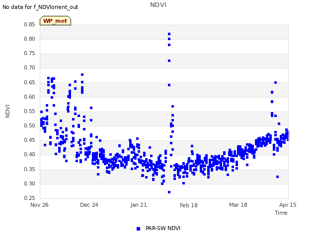Image resolution: width=318 pixels, height=238 pixels.
Task: Click the 0.35 y-axis tick label
Action: pyautogui.click(x=30, y=169)
